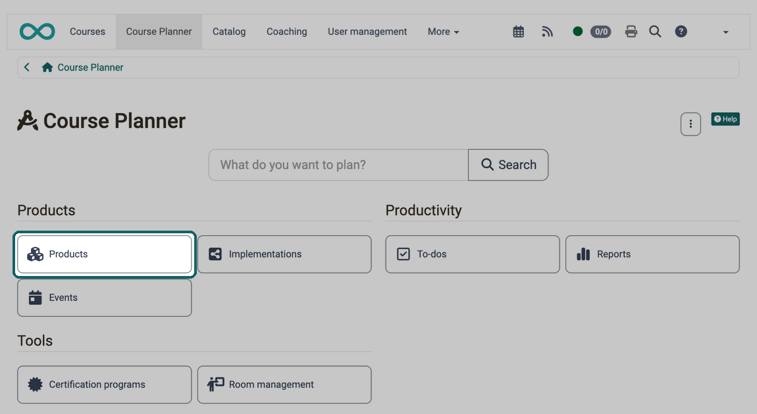Click the back arrow in breadcrumb

pyautogui.click(x=27, y=68)
